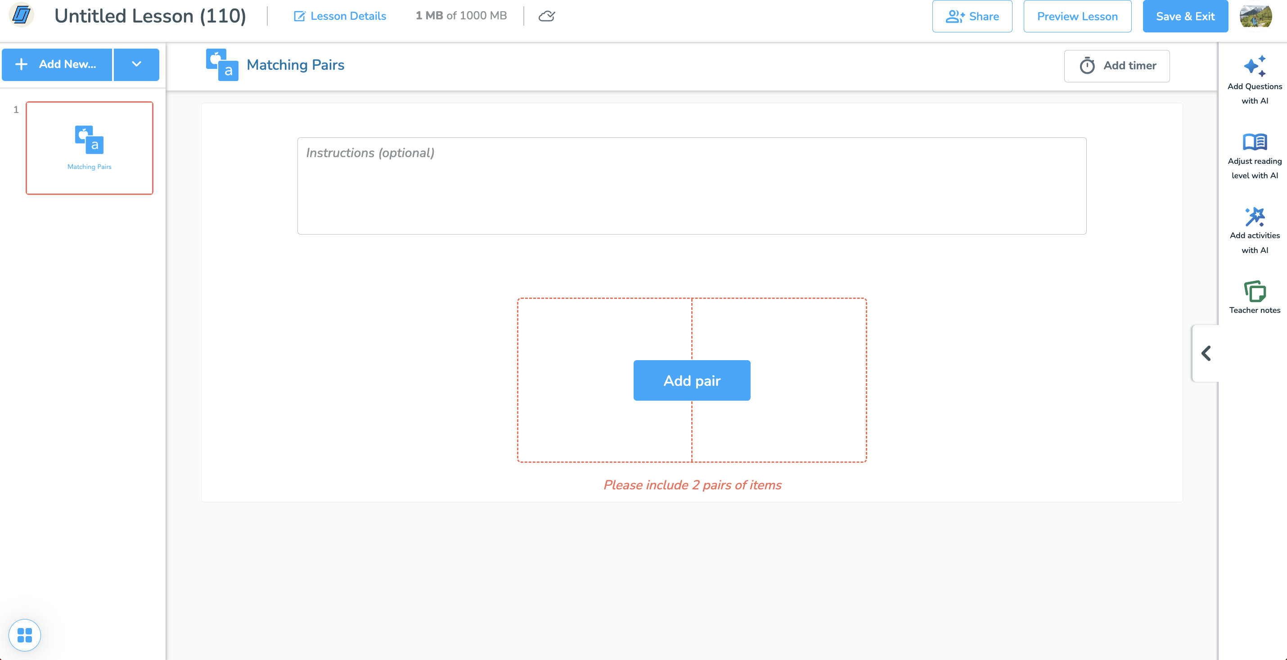
Task: Open Add activities with AI tool
Action: 1255,231
